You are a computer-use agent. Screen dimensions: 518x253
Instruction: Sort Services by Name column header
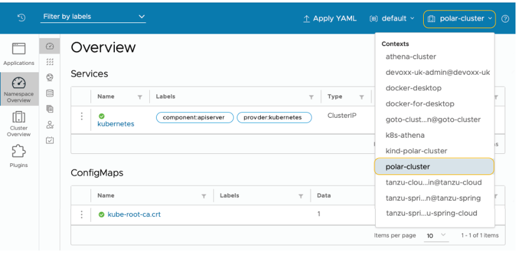pyautogui.click(x=105, y=97)
